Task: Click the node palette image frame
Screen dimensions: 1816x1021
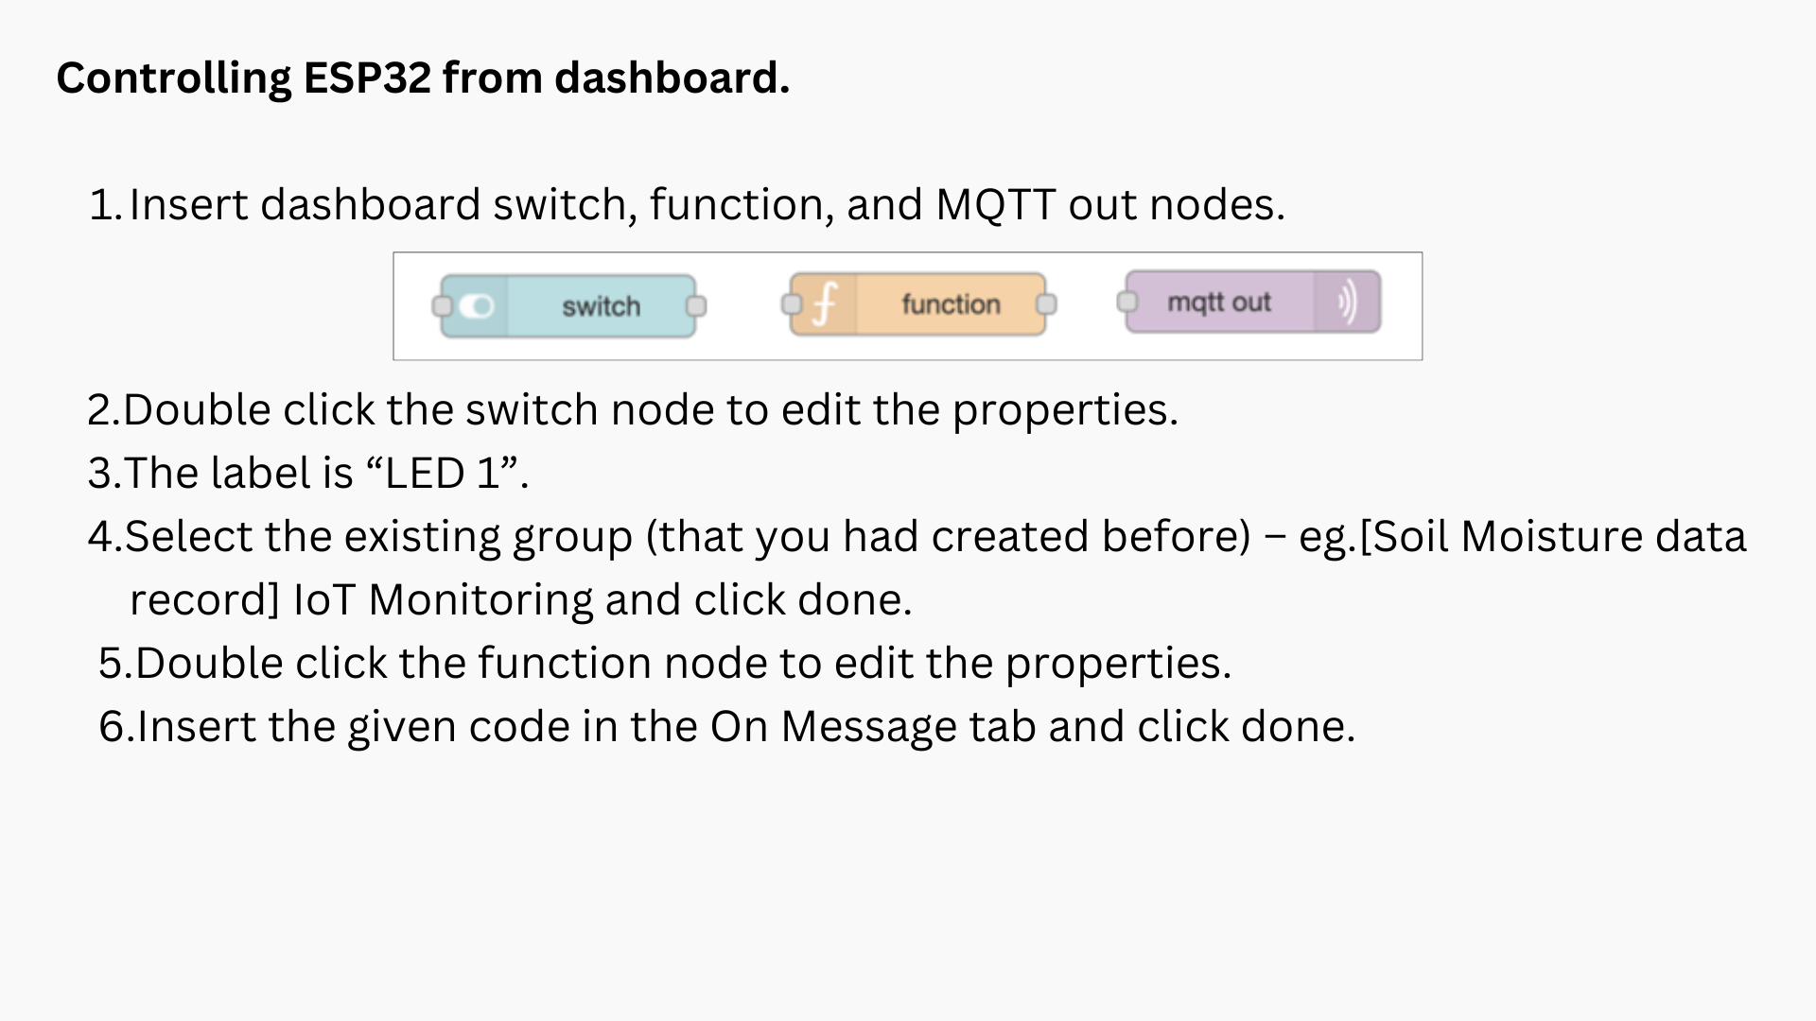Action: pyautogui.click(x=907, y=305)
